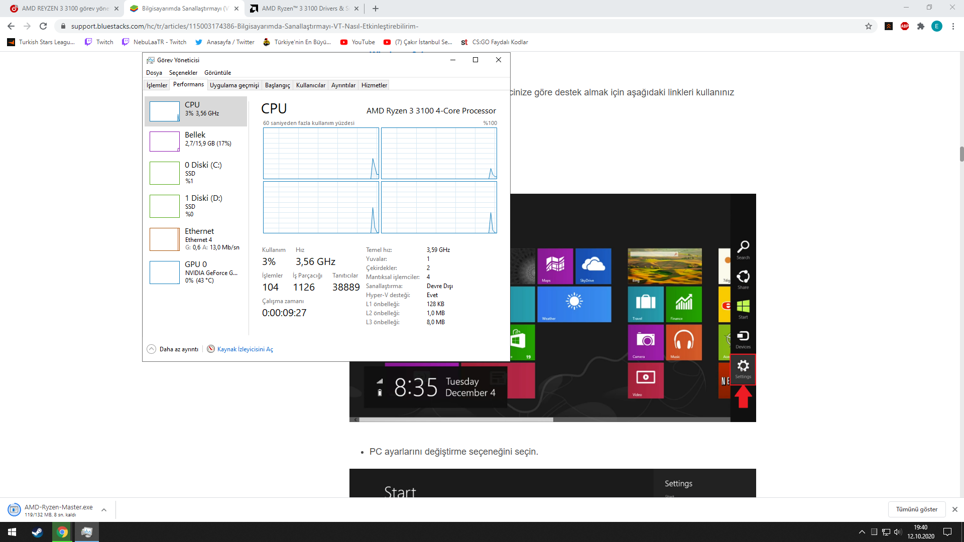Click the Start charm in the screenshot

tap(743, 309)
